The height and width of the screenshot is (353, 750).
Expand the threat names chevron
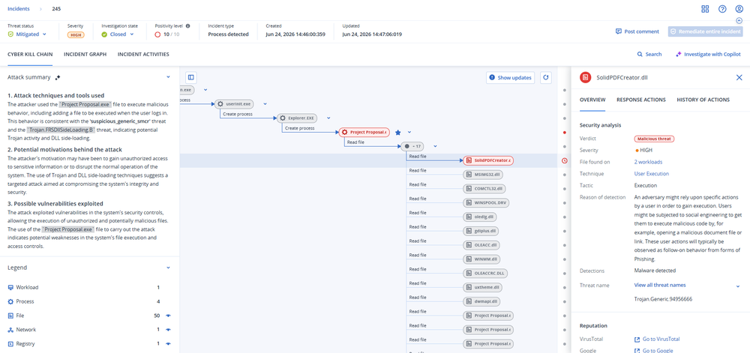tap(738, 286)
